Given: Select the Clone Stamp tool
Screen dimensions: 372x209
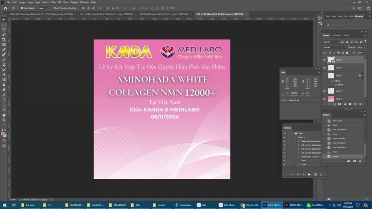Looking at the screenshot, I should pyautogui.click(x=4, y=65).
